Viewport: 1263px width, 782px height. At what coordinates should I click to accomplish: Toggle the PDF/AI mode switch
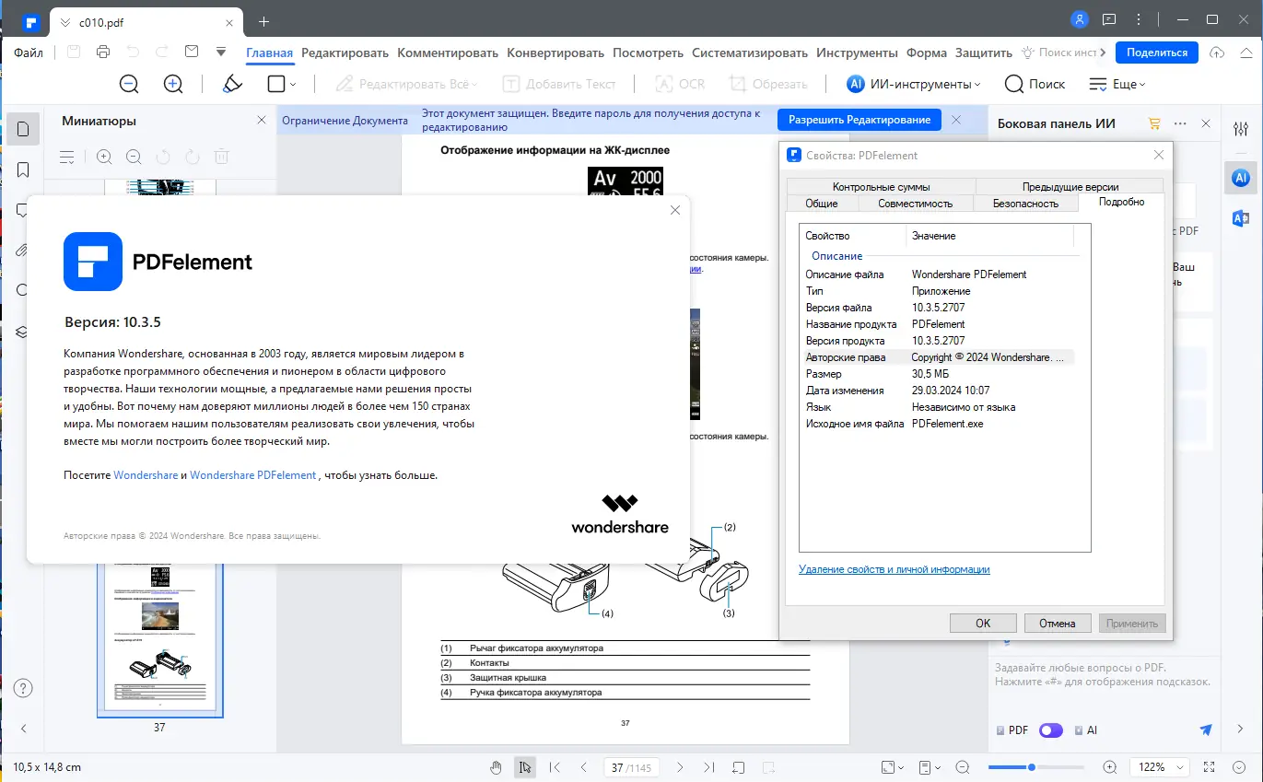coord(1050,730)
